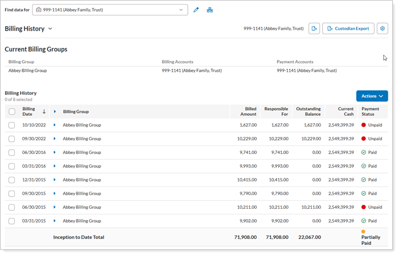This screenshot has width=398, height=255.
Task: Click the Custodian Export button
Action: point(348,29)
